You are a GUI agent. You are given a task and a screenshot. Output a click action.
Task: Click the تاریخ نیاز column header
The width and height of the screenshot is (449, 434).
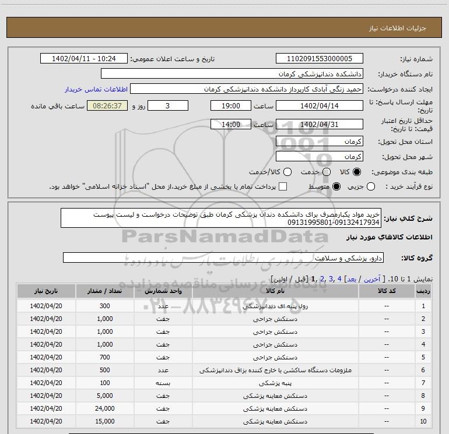[x=46, y=291]
